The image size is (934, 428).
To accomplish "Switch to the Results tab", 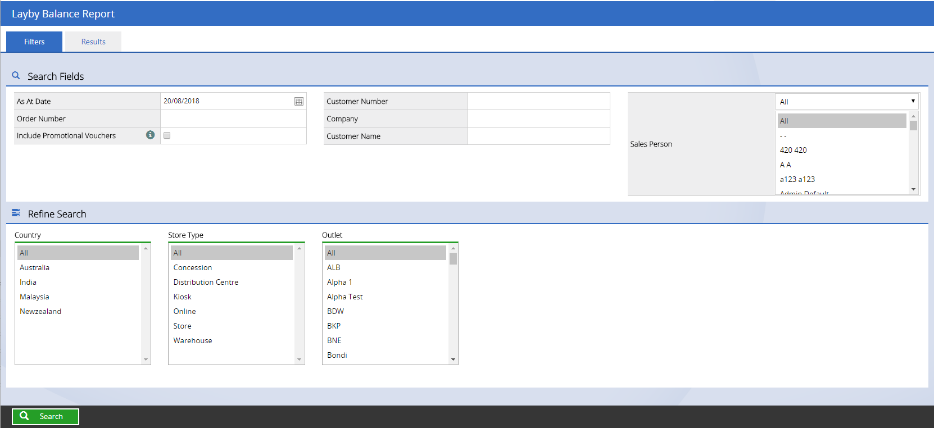I will (x=93, y=42).
